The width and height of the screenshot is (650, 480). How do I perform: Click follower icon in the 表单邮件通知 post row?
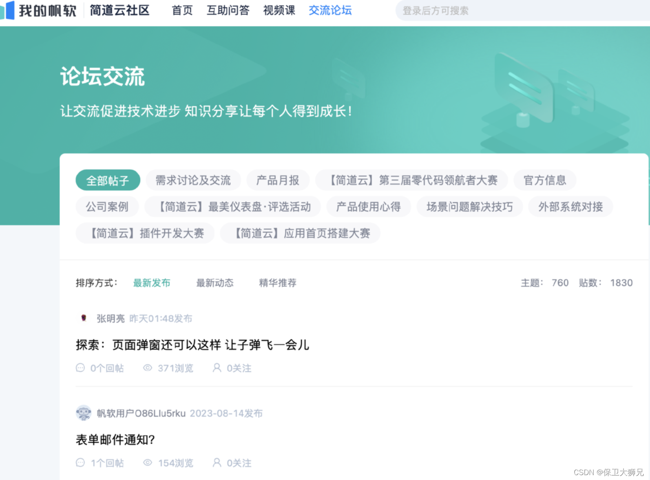[x=217, y=462]
